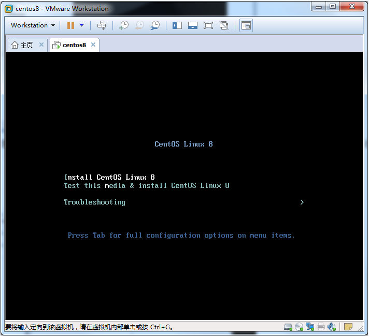The width and height of the screenshot is (369, 336).
Task: Open the Workstation dropdown menu
Action: click(x=33, y=25)
